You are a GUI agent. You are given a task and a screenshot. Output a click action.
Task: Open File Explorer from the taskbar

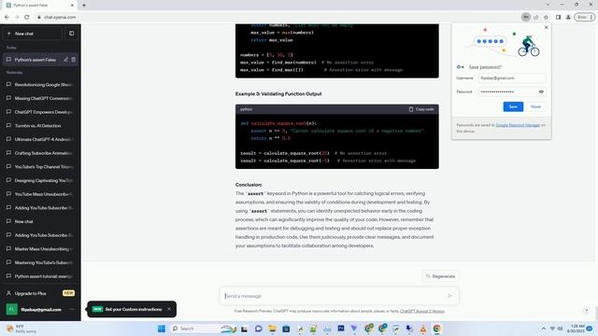[x=272, y=329]
